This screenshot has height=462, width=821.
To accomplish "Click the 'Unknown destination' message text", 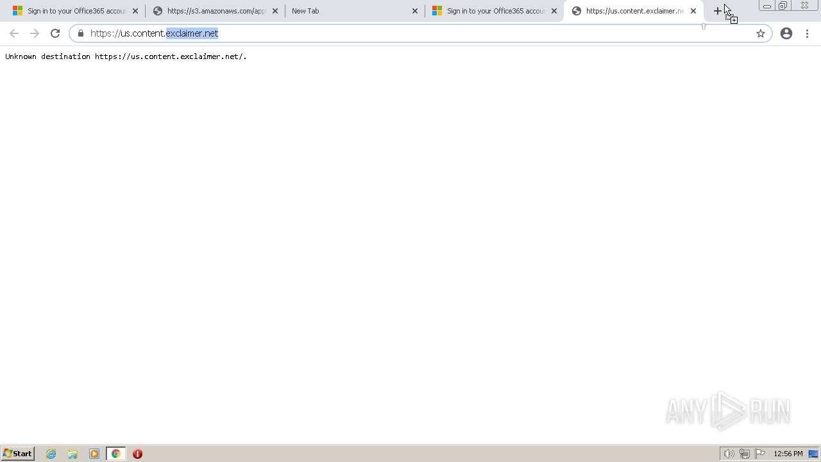I will tap(126, 56).
